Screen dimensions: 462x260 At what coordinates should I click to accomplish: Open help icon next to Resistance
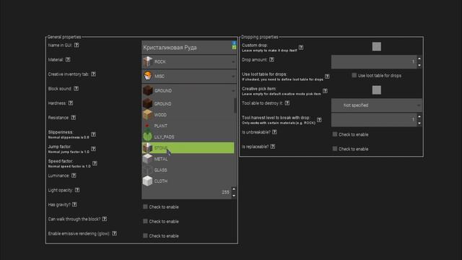click(74, 117)
